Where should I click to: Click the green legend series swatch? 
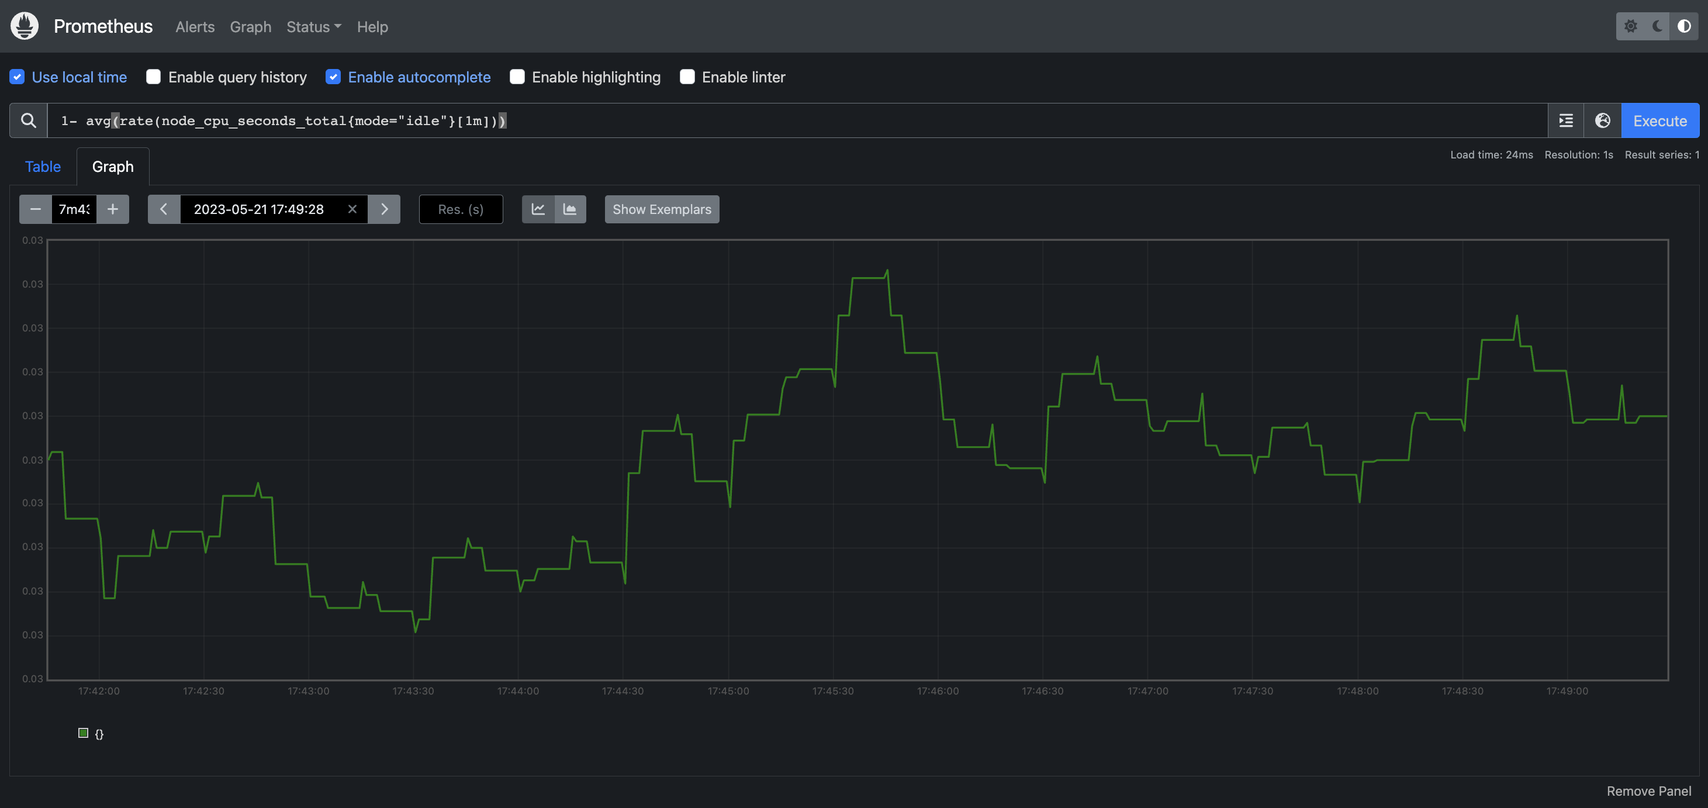click(83, 733)
